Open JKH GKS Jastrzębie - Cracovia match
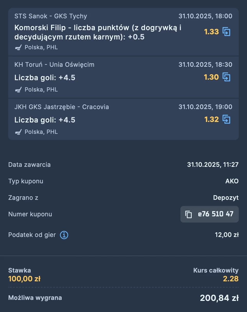Image resolution: width=247 pixels, height=312 pixels. (61, 107)
